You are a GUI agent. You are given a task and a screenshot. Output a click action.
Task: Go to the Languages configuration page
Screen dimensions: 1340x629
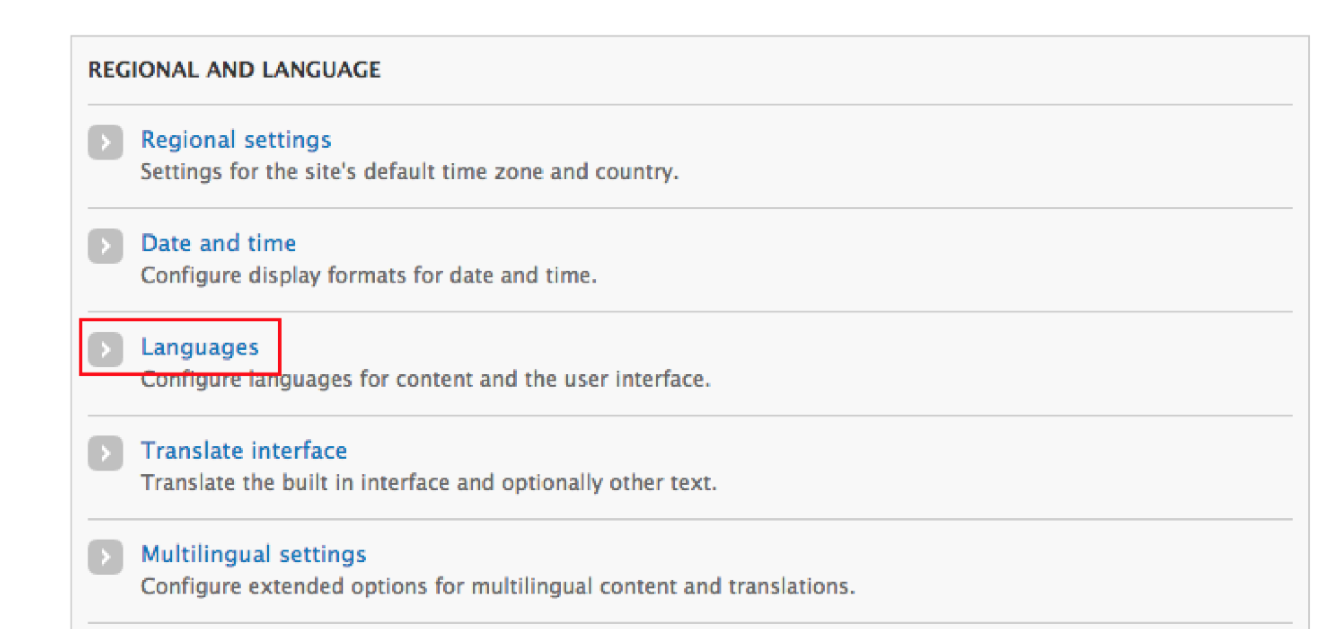coord(200,347)
